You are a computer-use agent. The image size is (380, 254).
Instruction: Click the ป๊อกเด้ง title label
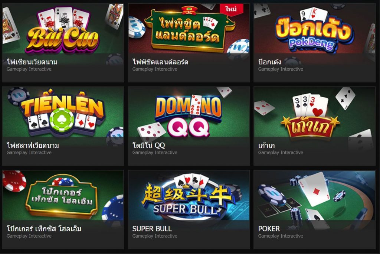click(270, 62)
